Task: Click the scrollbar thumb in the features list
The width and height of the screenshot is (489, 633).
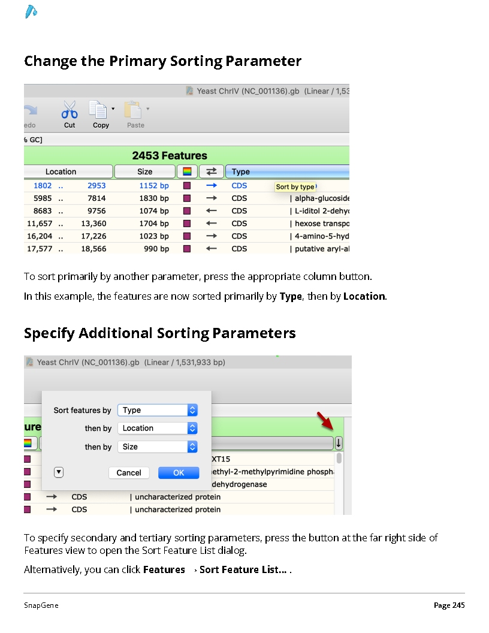Action: click(339, 458)
